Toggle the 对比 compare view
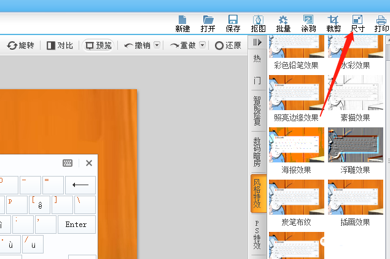The image size is (390, 259). point(60,46)
